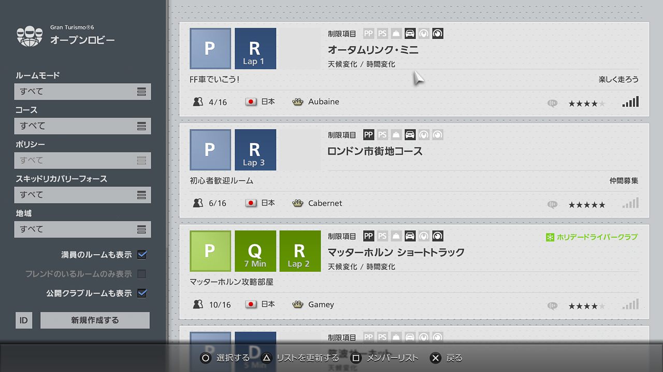Click the green P tile in マッターホルン room
Viewport: 663px width, 372px height.
click(x=210, y=251)
